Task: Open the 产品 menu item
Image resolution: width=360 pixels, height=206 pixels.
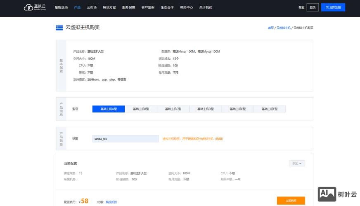Action: click(x=77, y=7)
